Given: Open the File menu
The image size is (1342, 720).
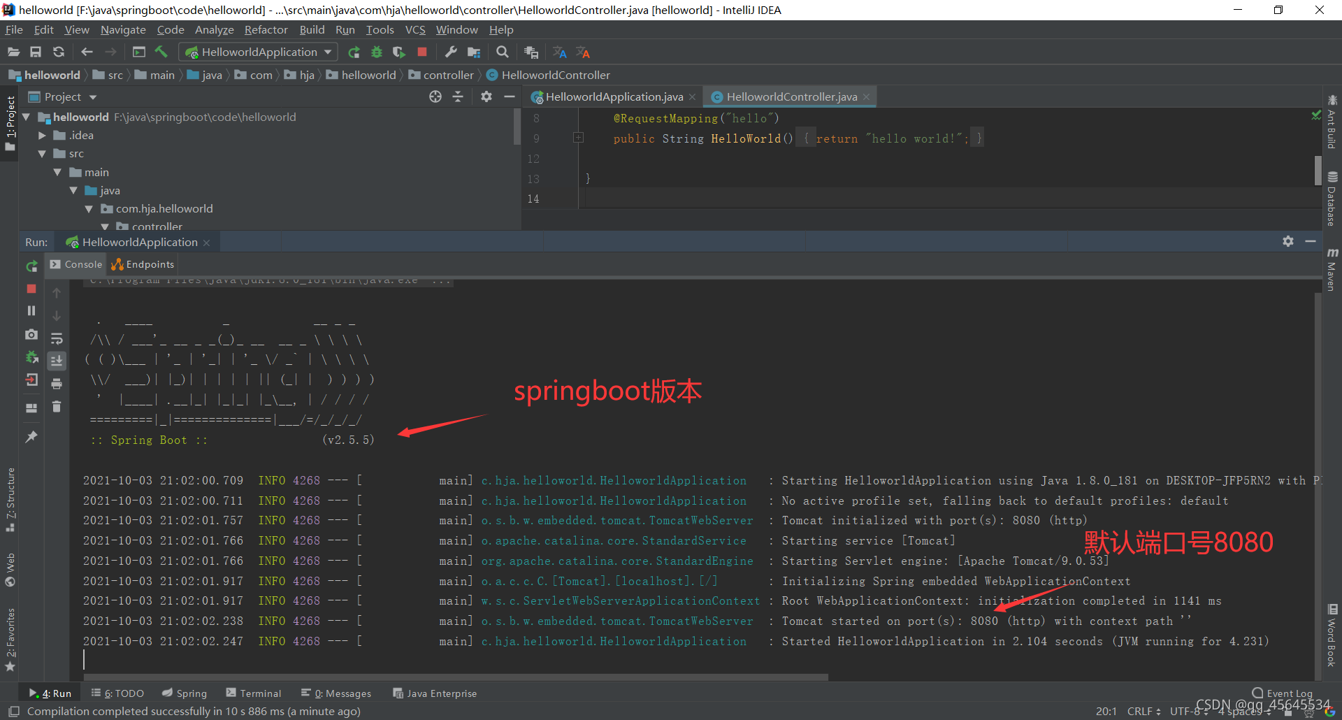Looking at the screenshot, I should tap(14, 30).
